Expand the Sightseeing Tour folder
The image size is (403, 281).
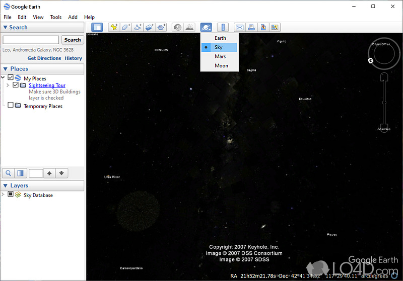pos(8,85)
